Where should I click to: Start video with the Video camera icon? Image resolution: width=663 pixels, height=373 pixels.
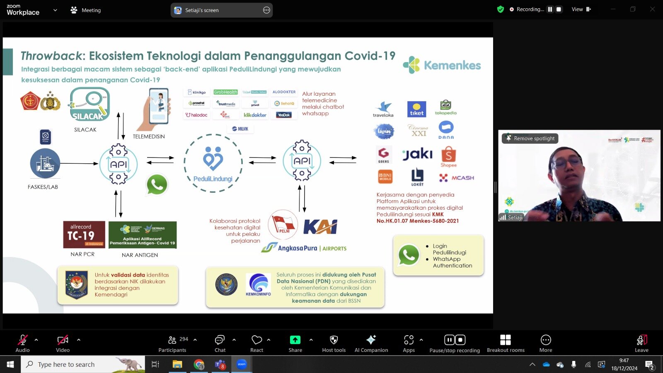tap(63, 340)
